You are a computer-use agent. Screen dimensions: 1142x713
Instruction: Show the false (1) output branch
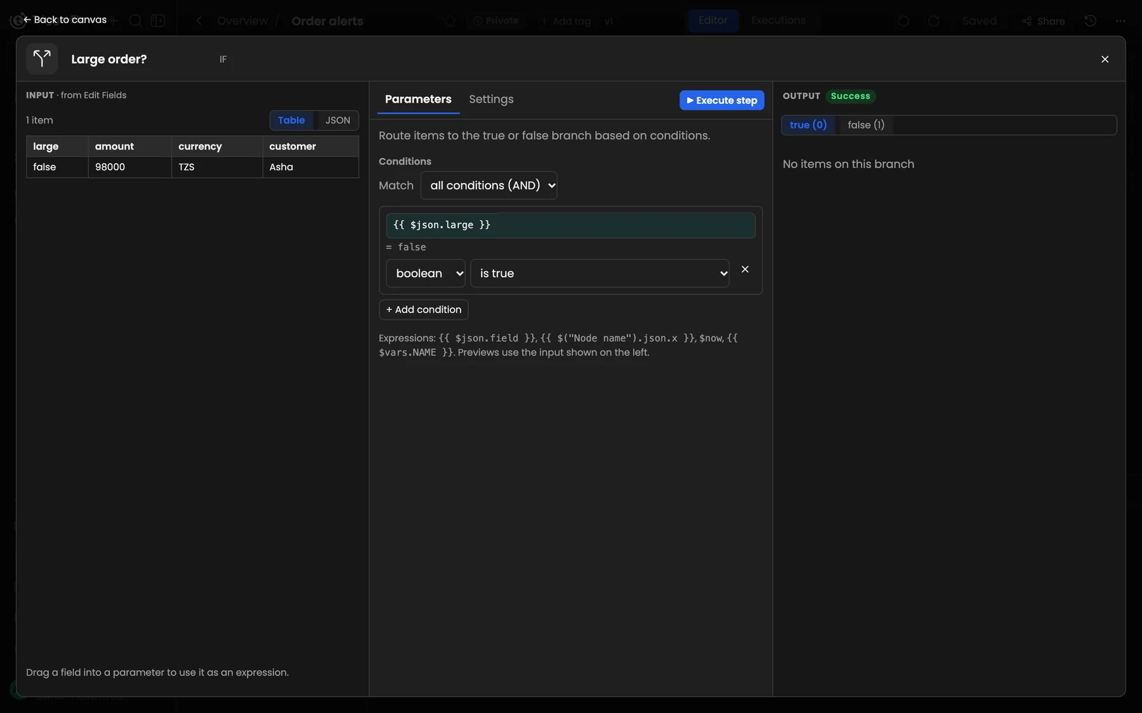pyautogui.click(x=866, y=125)
